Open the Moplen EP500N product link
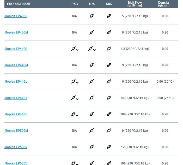The height and width of the screenshot is (165, 183). pyautogui.click(x=16, y=147)
